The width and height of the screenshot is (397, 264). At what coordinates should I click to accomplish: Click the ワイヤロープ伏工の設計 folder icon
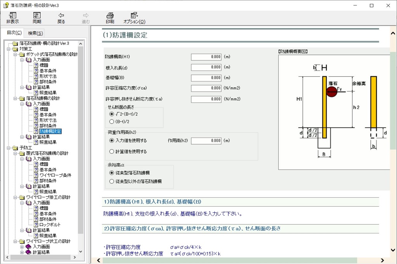[22, 242]
